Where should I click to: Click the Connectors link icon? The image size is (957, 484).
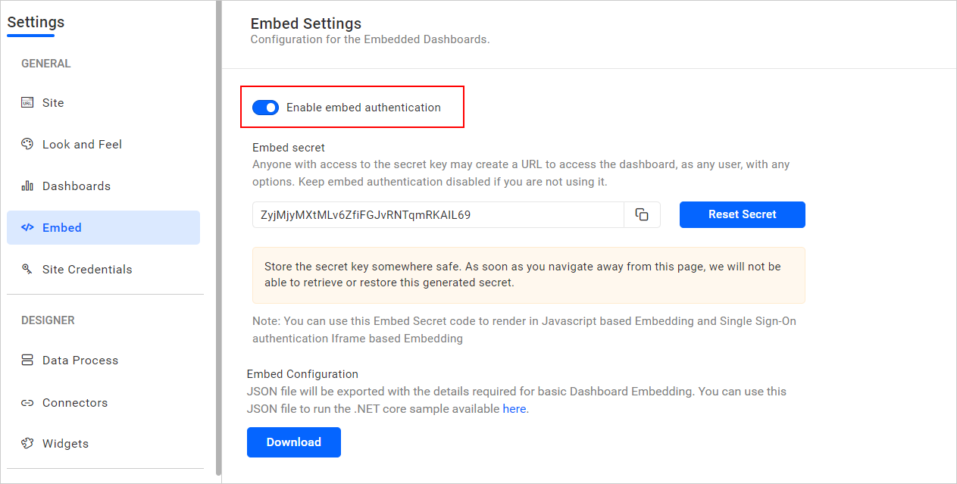point(27,402)
